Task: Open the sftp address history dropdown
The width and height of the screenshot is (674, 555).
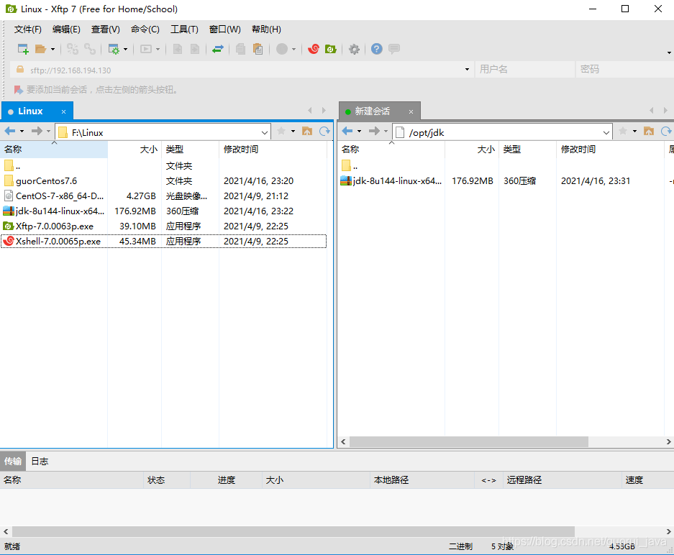Action: coord(468,70)
